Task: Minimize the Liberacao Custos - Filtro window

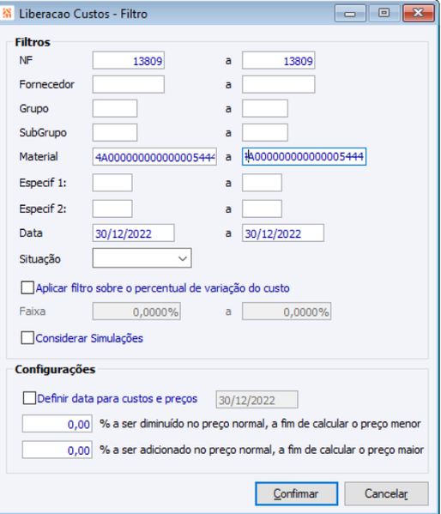Action: coord(350,13)
